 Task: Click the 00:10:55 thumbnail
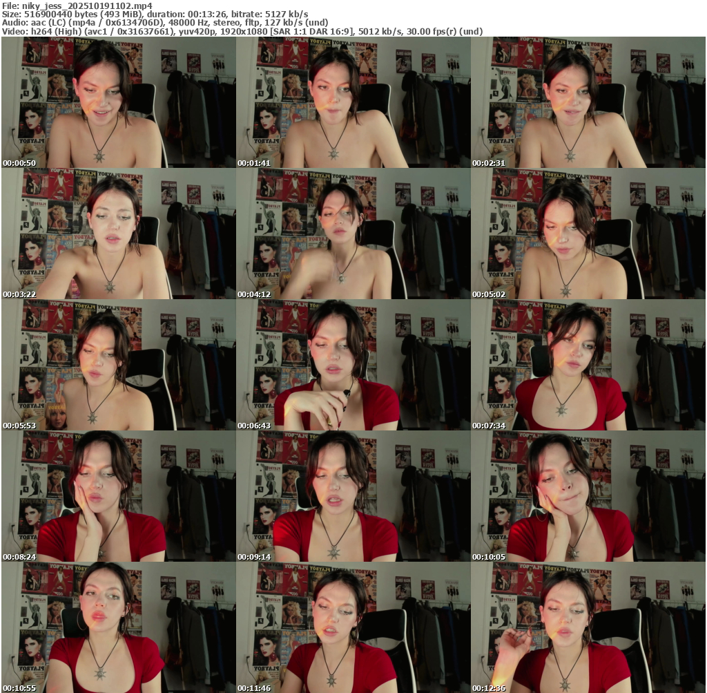(x=119, y=627)
